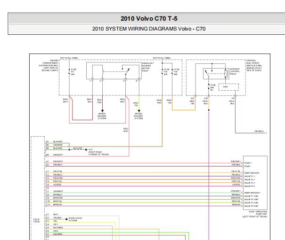Screen dimensions: 285x240
Task: Click the 'C7 GRN/WHT' connector row
Action: (x=55, y=191)
